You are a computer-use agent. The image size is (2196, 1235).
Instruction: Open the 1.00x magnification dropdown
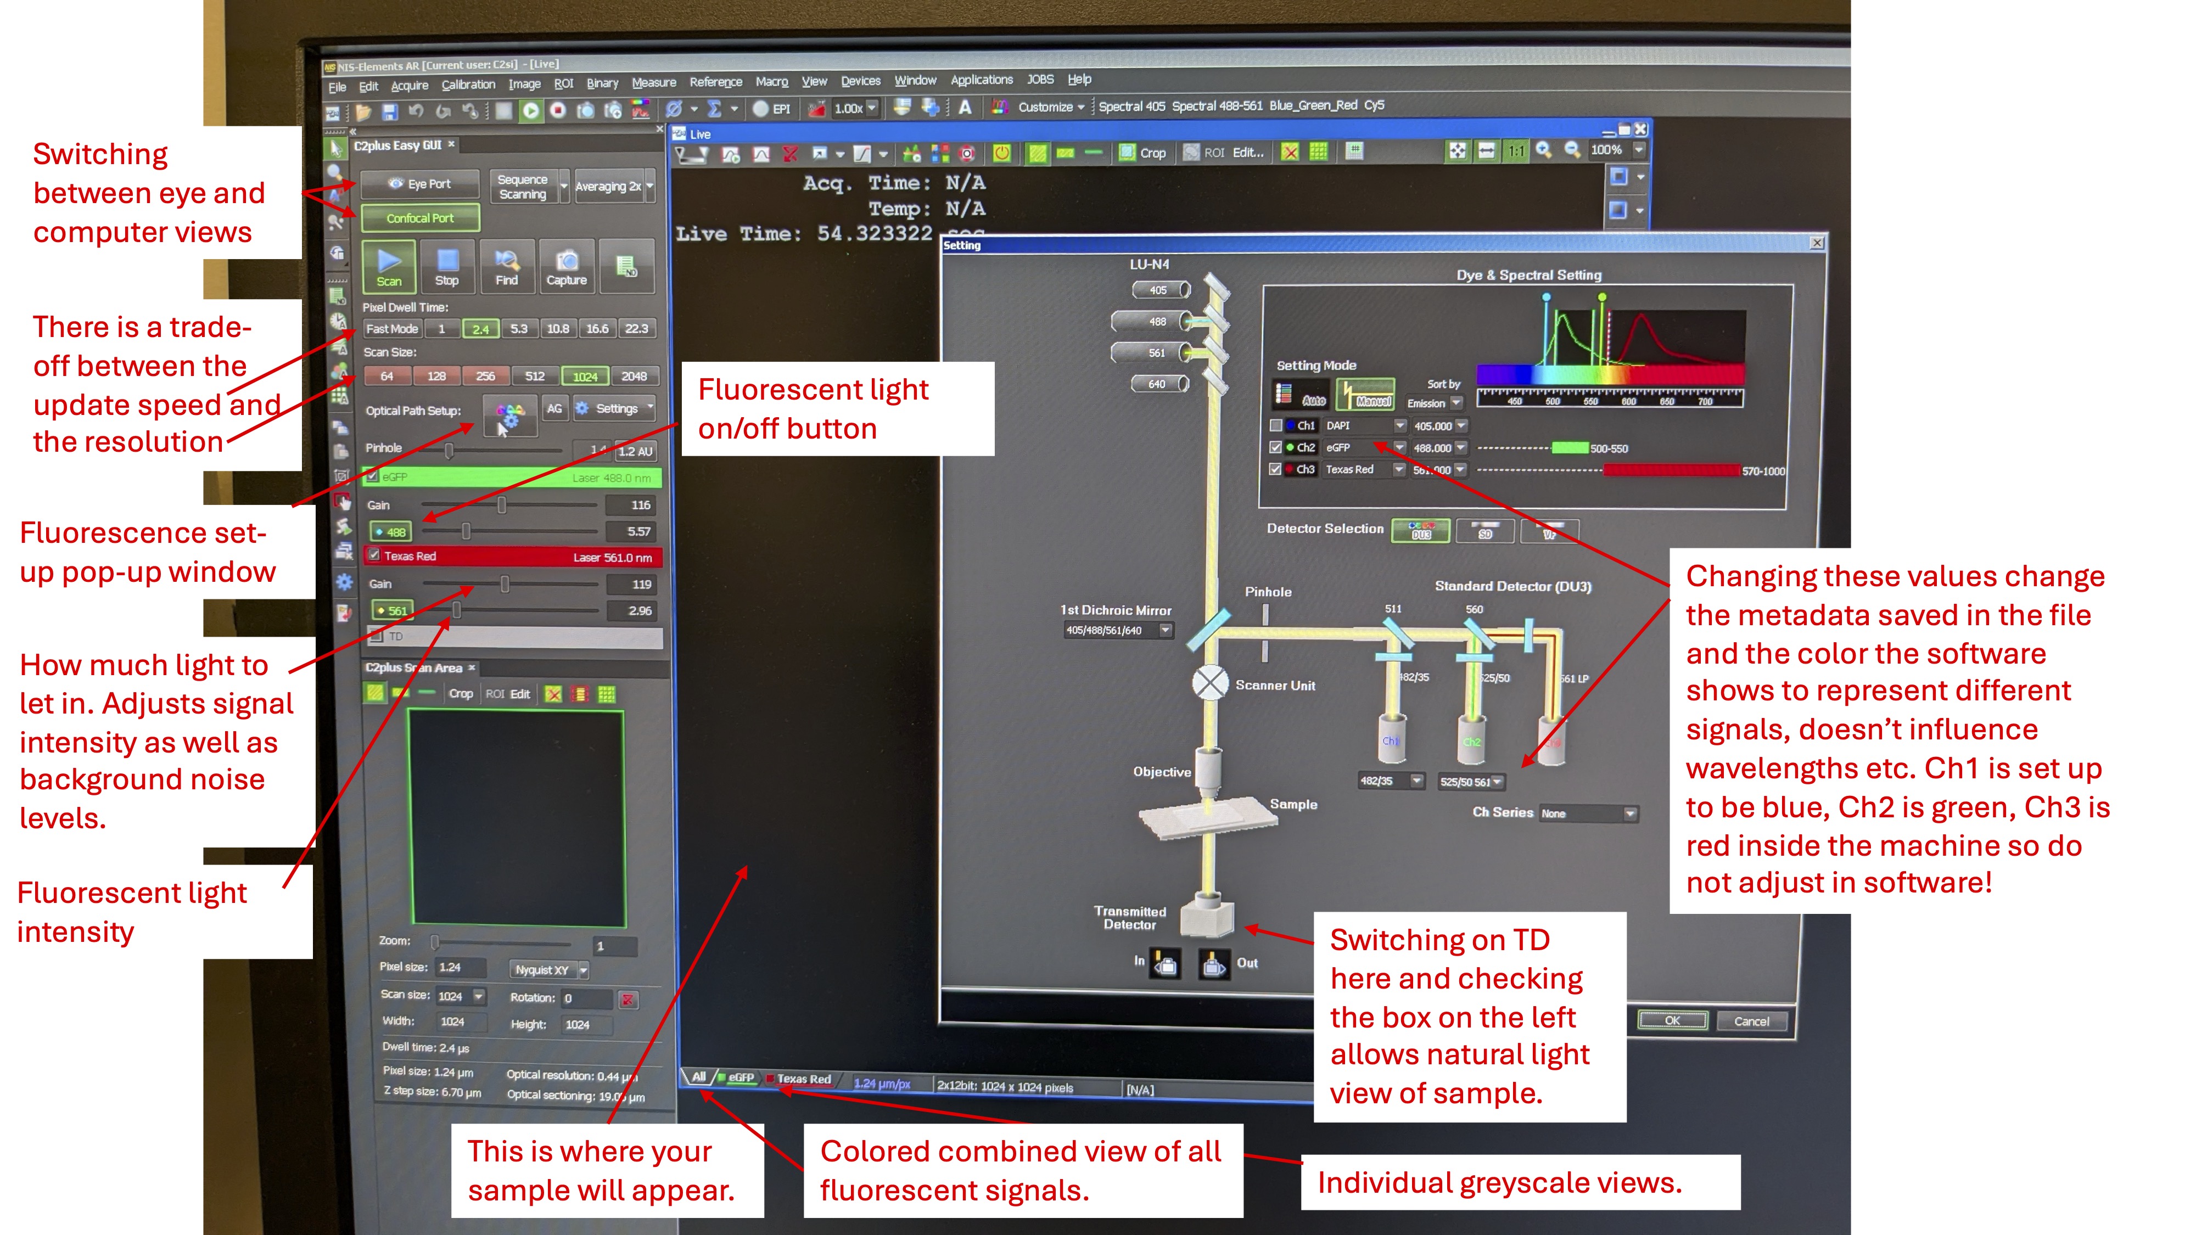click(871, 108)
